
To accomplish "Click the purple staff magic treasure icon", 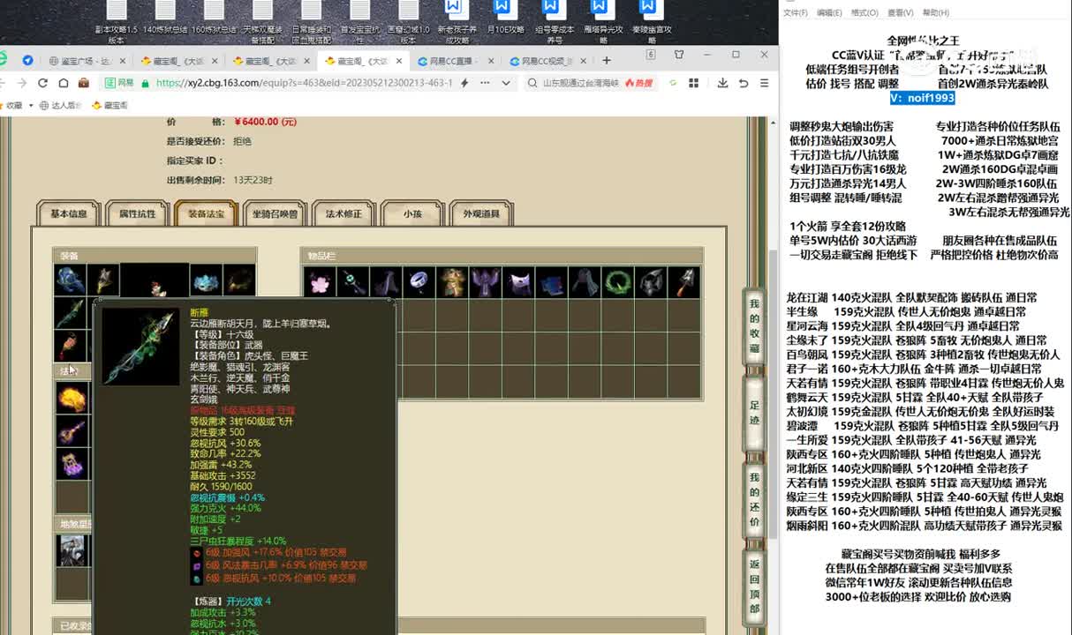I will pos(72,432).
